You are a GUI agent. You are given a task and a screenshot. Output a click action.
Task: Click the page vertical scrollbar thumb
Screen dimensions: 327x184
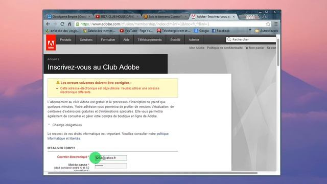(278, 52)
